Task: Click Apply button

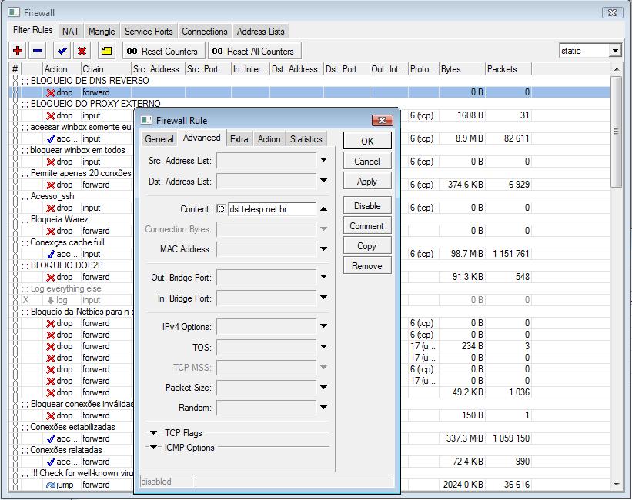Action: tap(367, 182)
